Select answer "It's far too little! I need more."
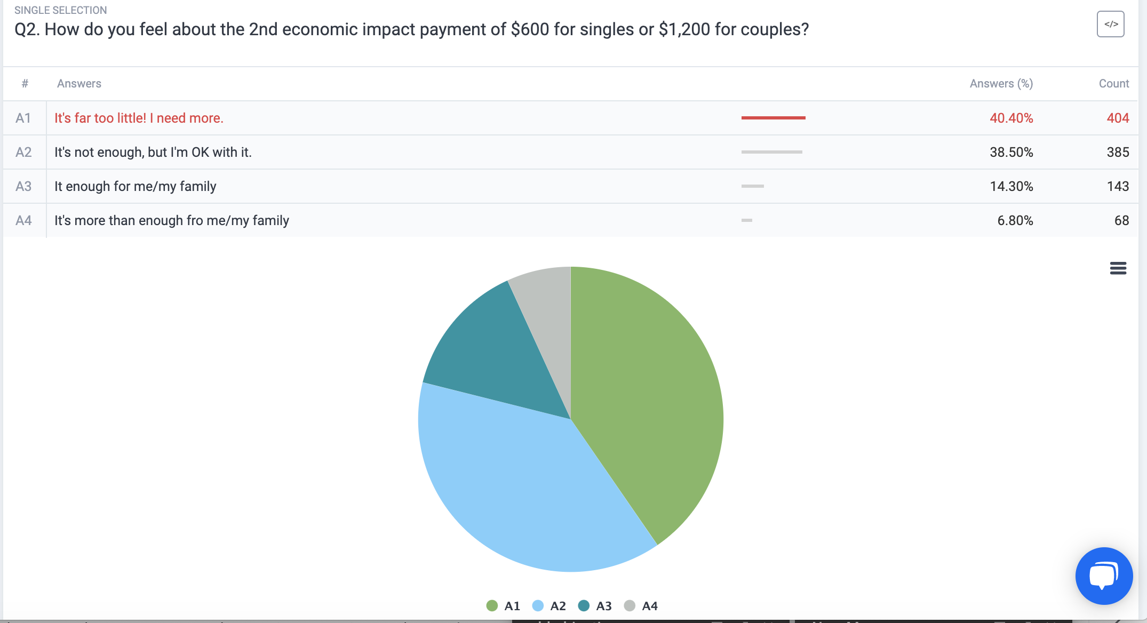This screenshot has height=623, width=1147. pyautogui.click(x=139, y=118)
